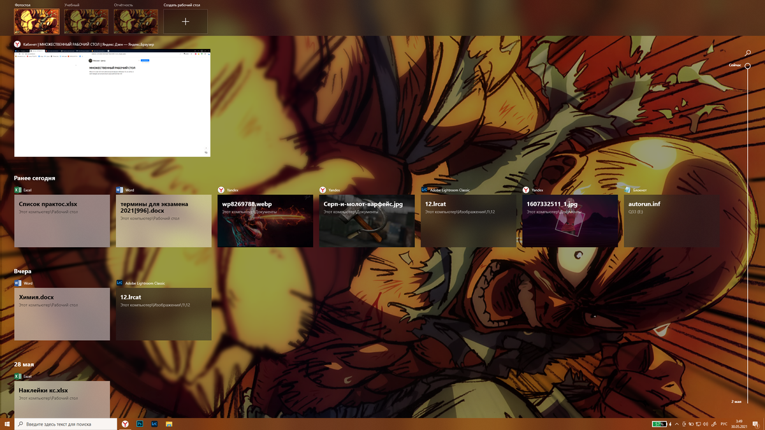
Task: Switch the РУС input language
Action: 724,424
